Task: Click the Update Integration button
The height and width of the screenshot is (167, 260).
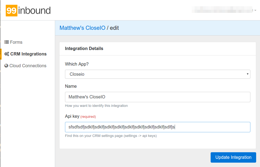Action: (x=233, y=157)
